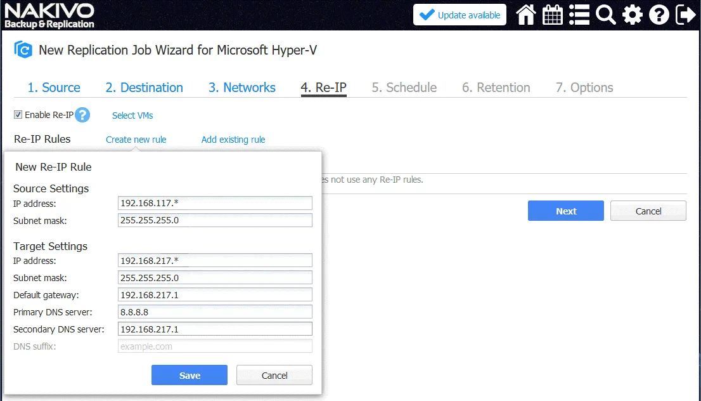This screenshot has width=701, height=401.
Task: Open the help question mark icon in header
Action: tap(659, 15)
